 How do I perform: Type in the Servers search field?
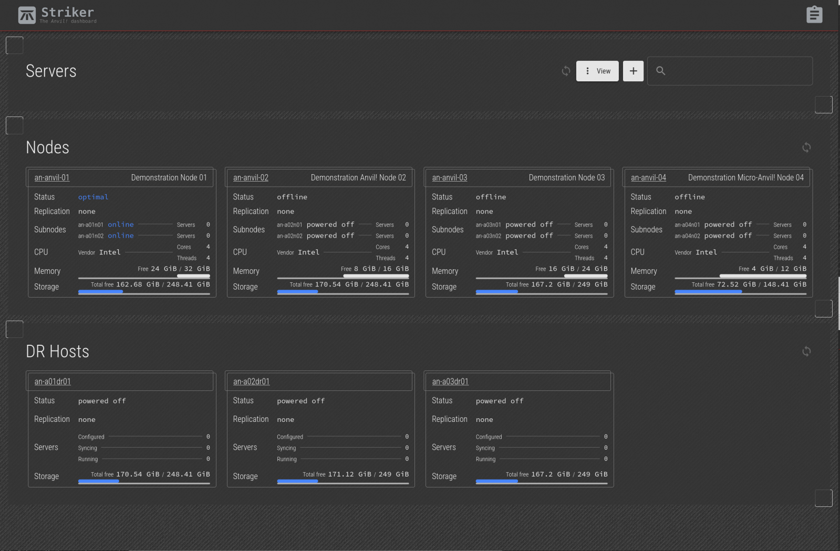(735, 71)
